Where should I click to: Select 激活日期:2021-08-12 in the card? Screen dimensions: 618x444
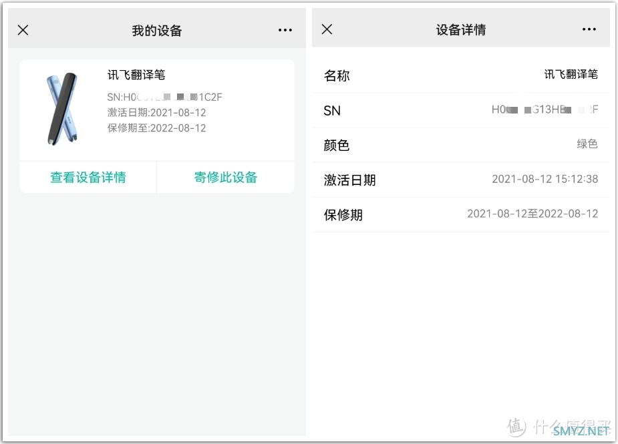click(x=156, y=113)
